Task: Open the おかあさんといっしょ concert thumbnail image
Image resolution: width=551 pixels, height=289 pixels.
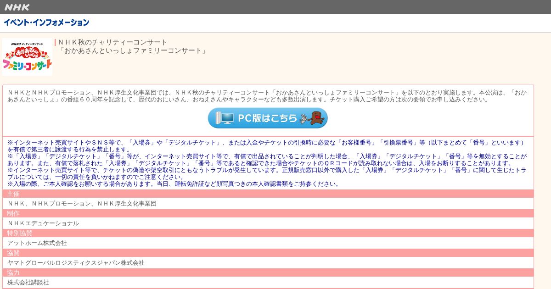Action: (x=27, y=57)
